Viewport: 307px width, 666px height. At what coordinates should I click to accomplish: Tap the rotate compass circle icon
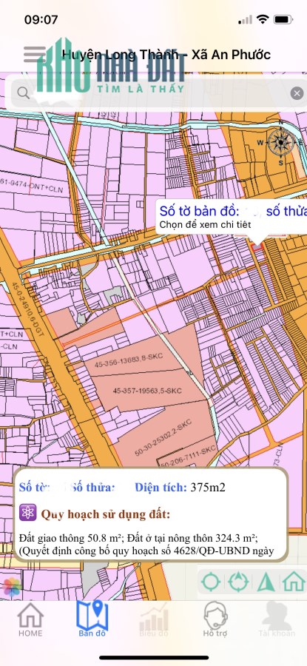pos(238,582)
